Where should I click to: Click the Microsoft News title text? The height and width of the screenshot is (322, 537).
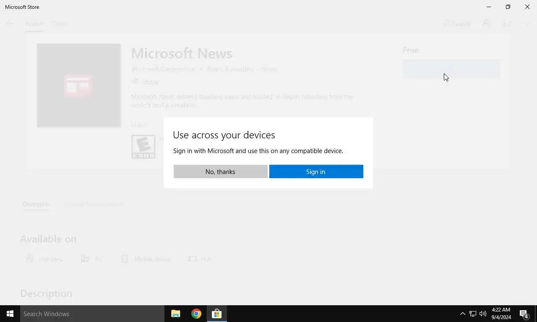pyautogui.click(x=182, y=53)
